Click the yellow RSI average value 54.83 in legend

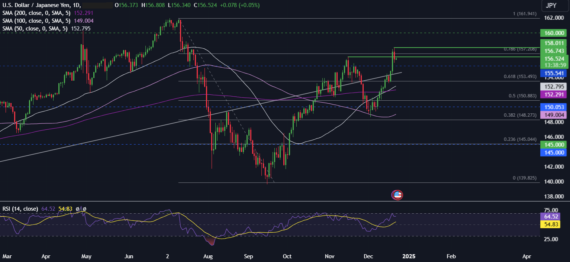[65, 209]
